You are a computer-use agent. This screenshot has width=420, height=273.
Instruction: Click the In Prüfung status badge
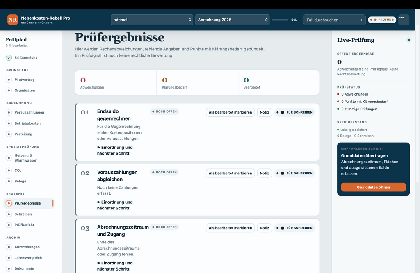pos(382,20)
